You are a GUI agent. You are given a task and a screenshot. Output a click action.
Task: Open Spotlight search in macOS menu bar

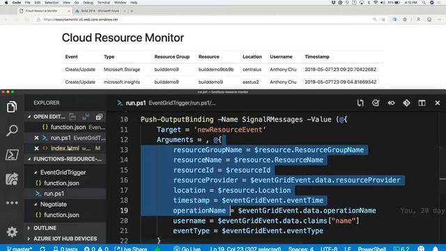point(424,3)
